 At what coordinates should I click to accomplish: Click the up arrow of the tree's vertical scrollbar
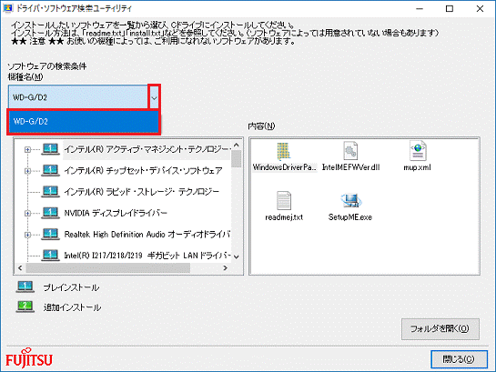click(x=237, y=145)
